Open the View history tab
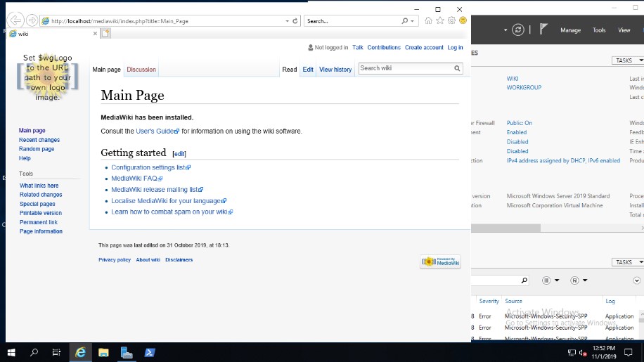The height and width of the screenshot is (362, 644). point(335,70)
